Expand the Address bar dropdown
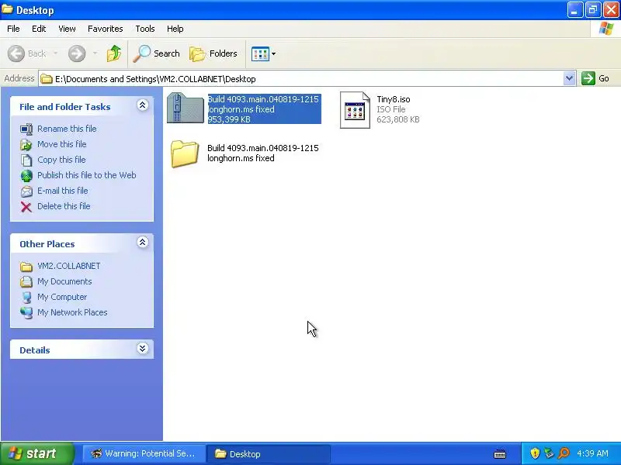 click(x=569, y=79)
